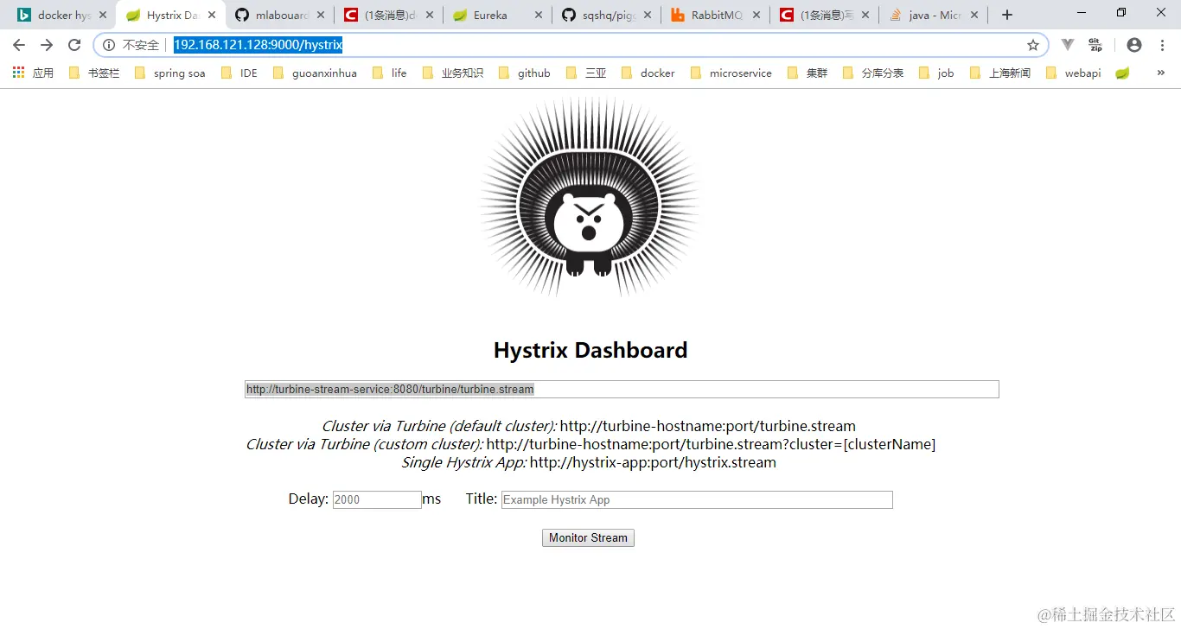Maximize the Chrome window

click(x=1121, y=12)
